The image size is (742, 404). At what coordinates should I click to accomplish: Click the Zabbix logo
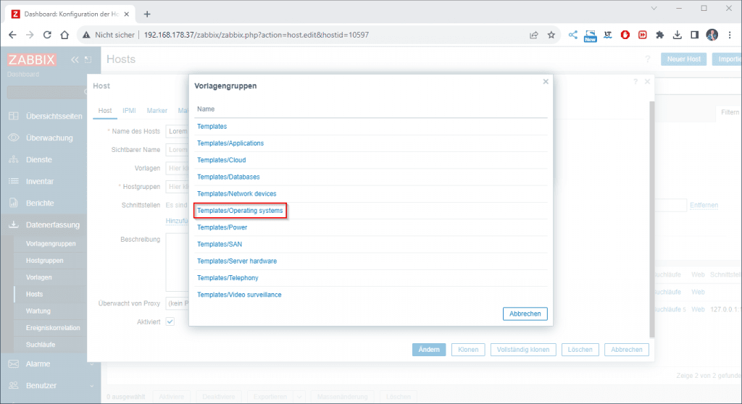click(31, 60)
